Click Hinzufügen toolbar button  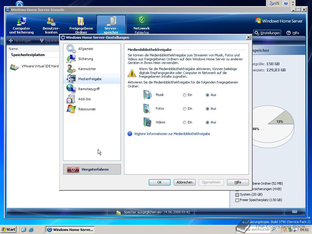tap(20, 41)
